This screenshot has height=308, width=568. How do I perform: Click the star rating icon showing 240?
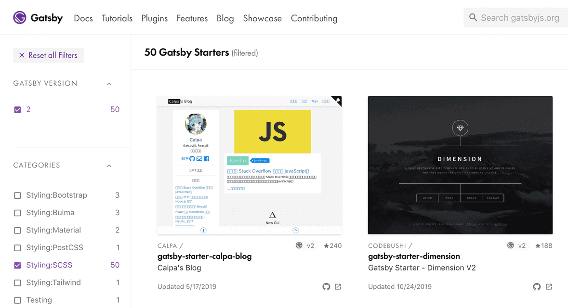[327, 246]
